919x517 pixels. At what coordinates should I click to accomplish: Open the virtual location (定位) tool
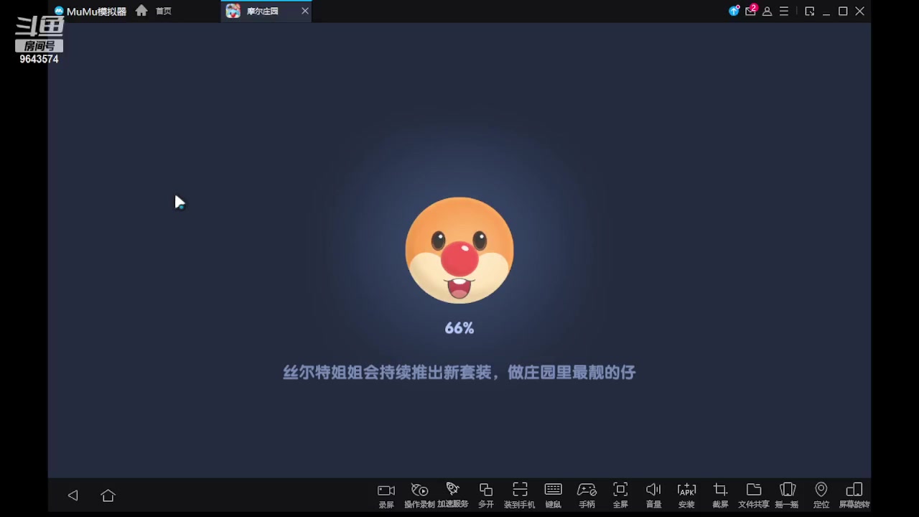[821, 494]
